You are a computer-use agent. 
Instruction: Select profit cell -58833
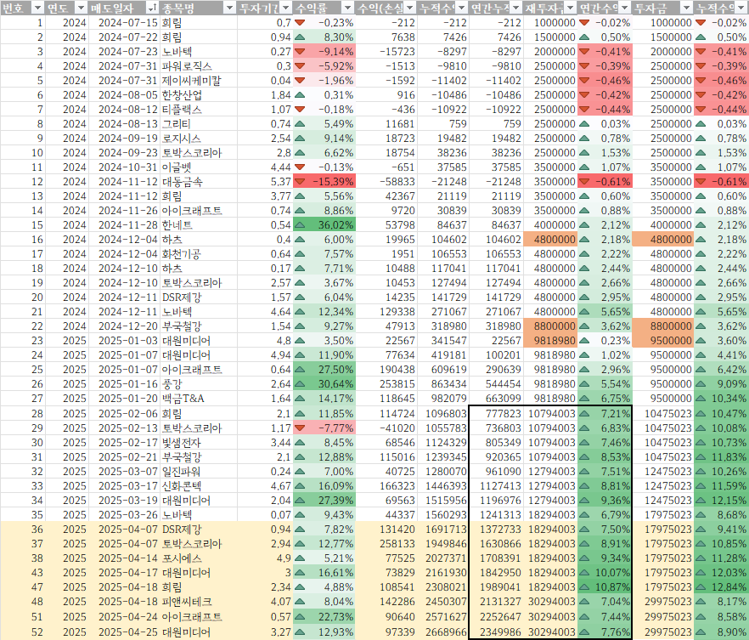386,182
